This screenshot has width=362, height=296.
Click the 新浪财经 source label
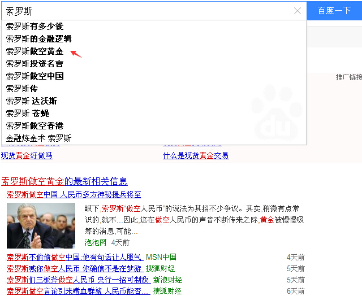click(167, 280)
